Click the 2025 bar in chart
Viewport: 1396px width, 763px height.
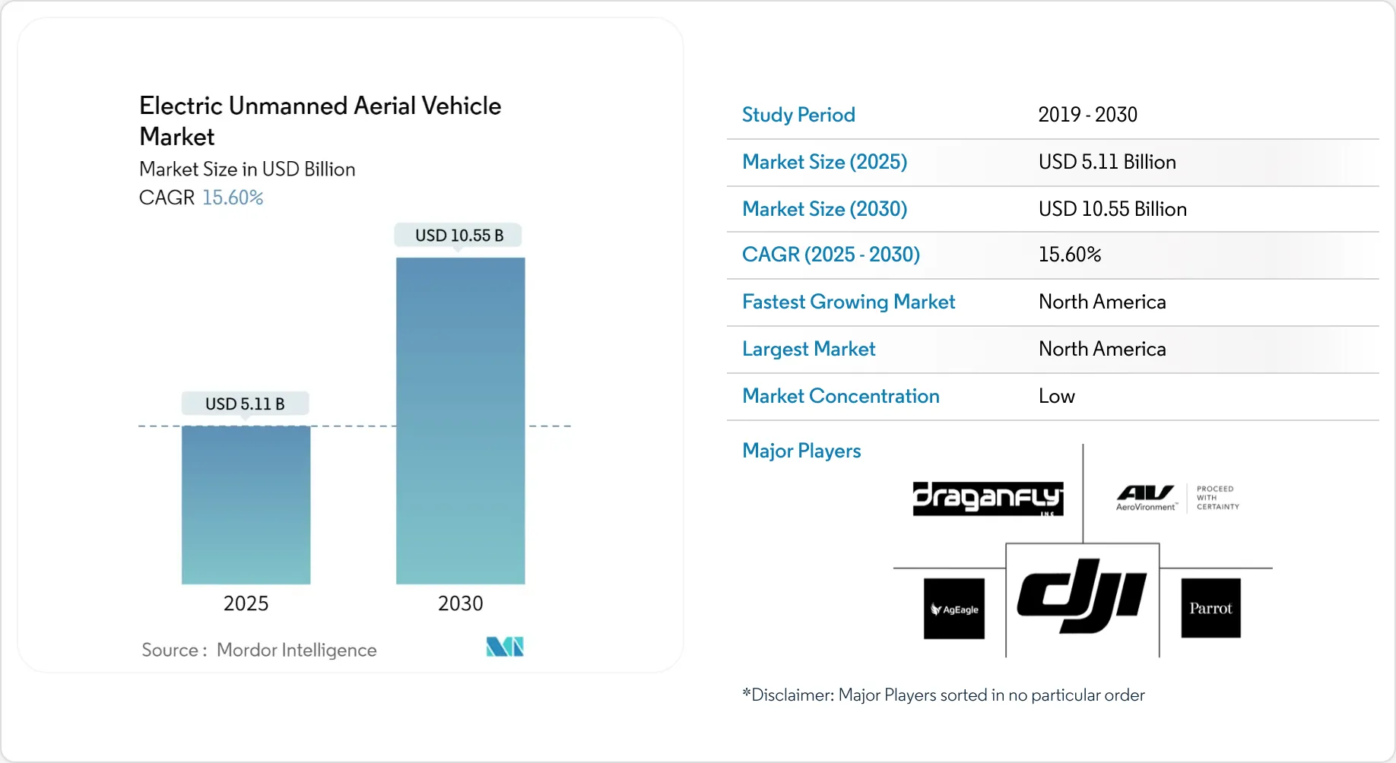click(x=246, y=505)
